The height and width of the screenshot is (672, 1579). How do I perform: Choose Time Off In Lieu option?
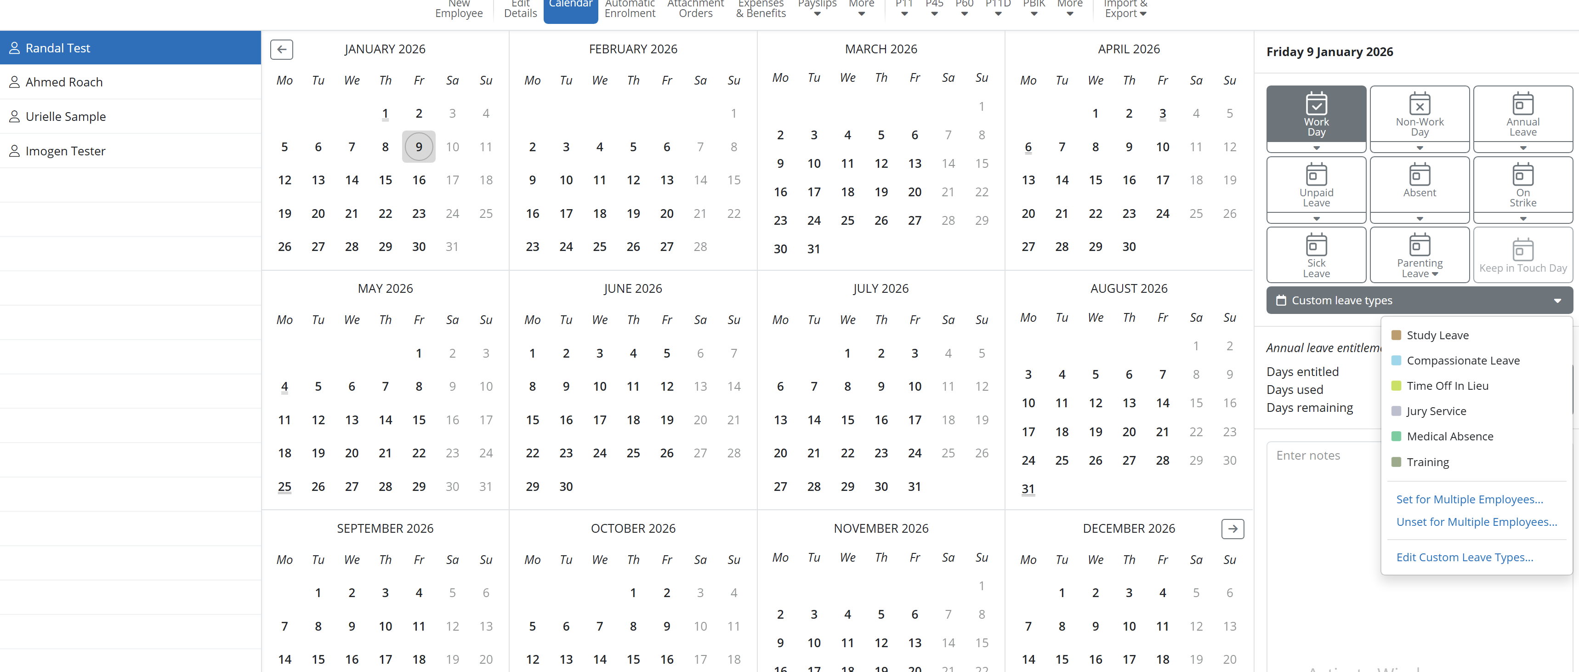pyautogui.click(x=1476, y=386)
